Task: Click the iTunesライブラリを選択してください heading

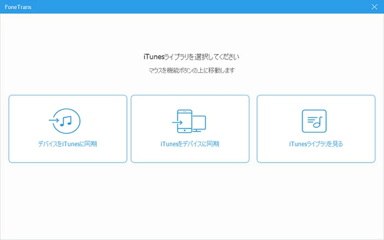Action: click(191, 57)
